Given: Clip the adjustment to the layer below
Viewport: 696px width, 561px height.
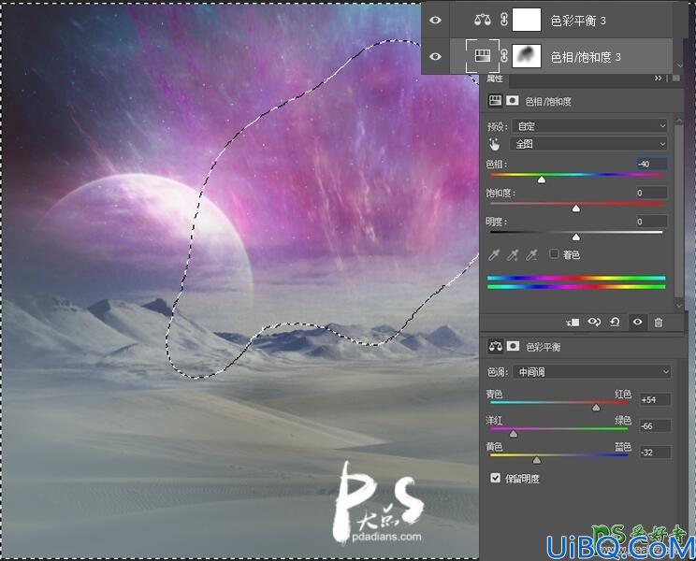Looking at the screenshot, I should coord(573,323).
